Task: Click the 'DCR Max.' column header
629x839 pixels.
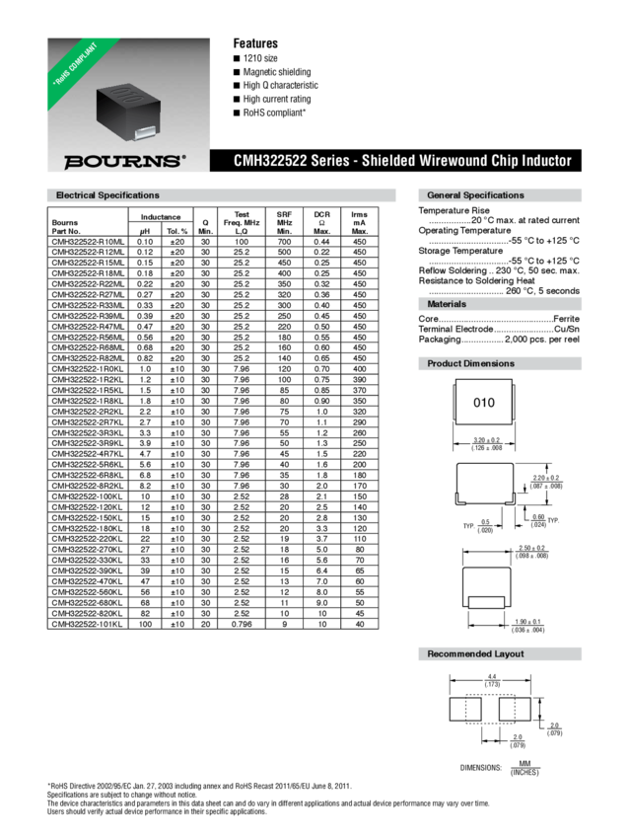Action: tap(321, 223)
